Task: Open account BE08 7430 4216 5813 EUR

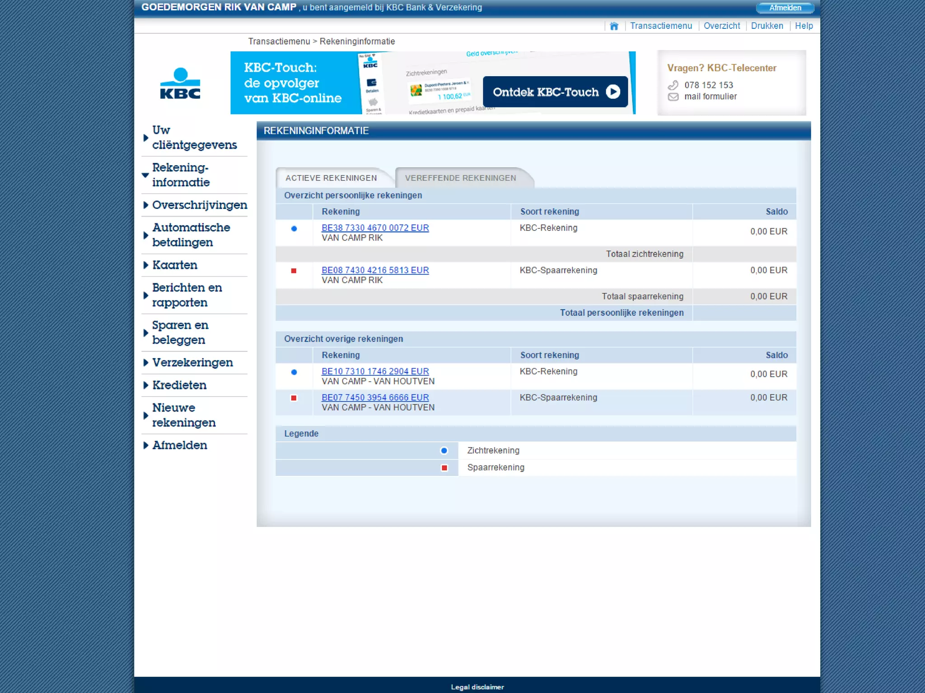Action: [375, 270]
